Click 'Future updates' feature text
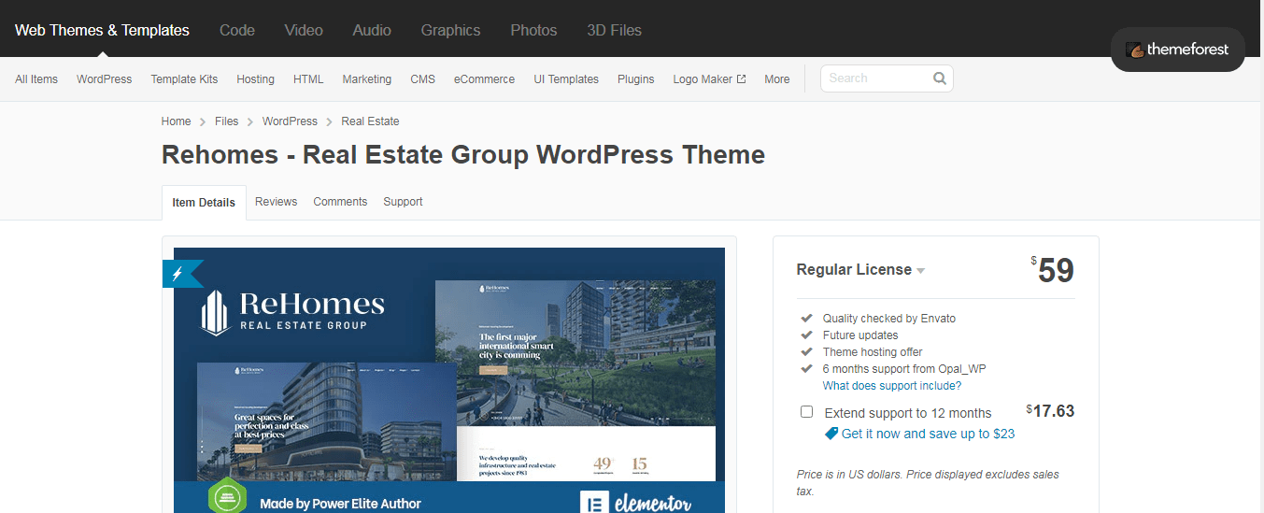 860,335
